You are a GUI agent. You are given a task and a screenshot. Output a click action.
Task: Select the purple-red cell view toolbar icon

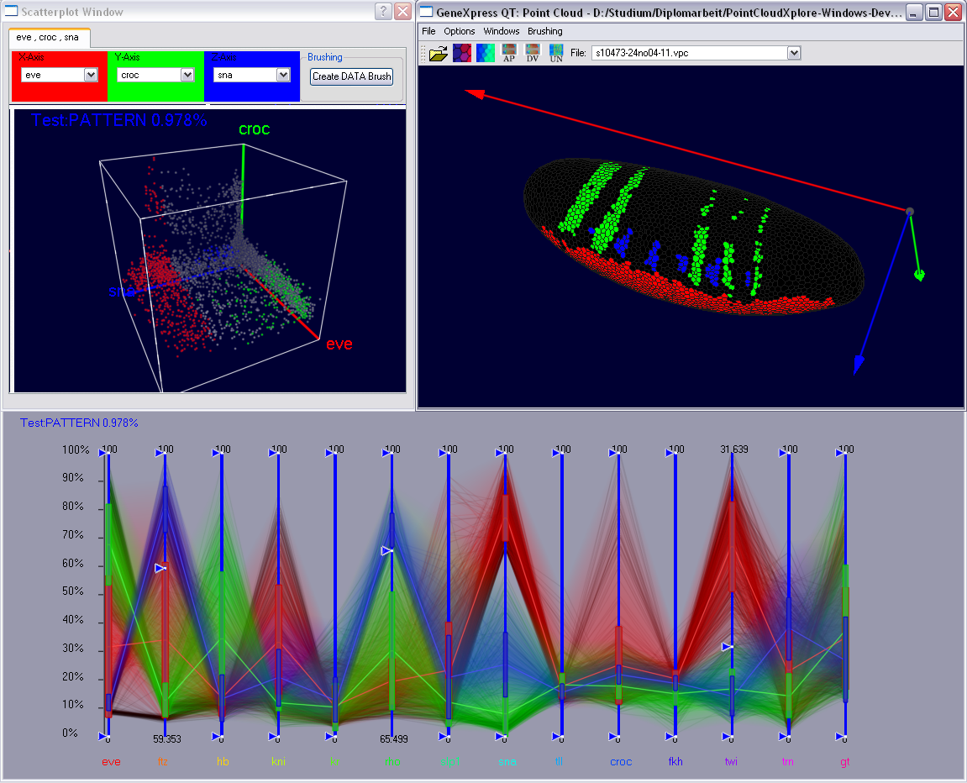[x=462, y=53]
